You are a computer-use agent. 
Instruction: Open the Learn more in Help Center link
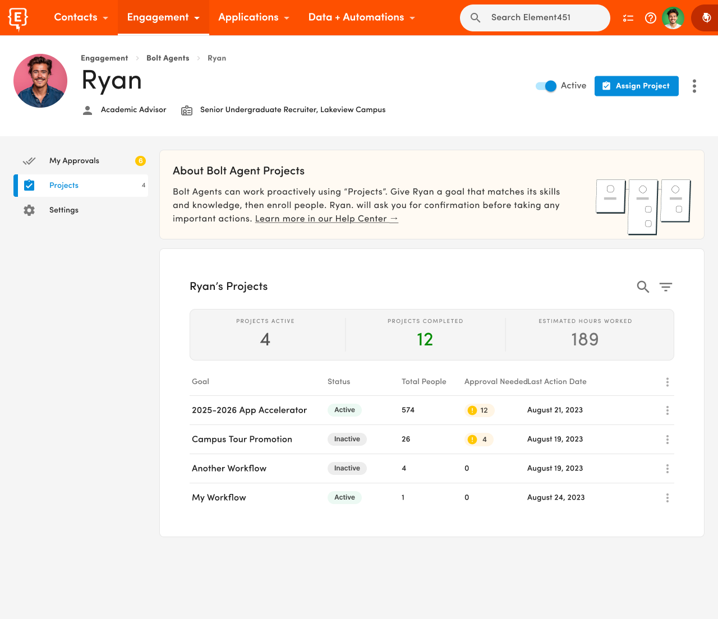[x=326, y=219]
